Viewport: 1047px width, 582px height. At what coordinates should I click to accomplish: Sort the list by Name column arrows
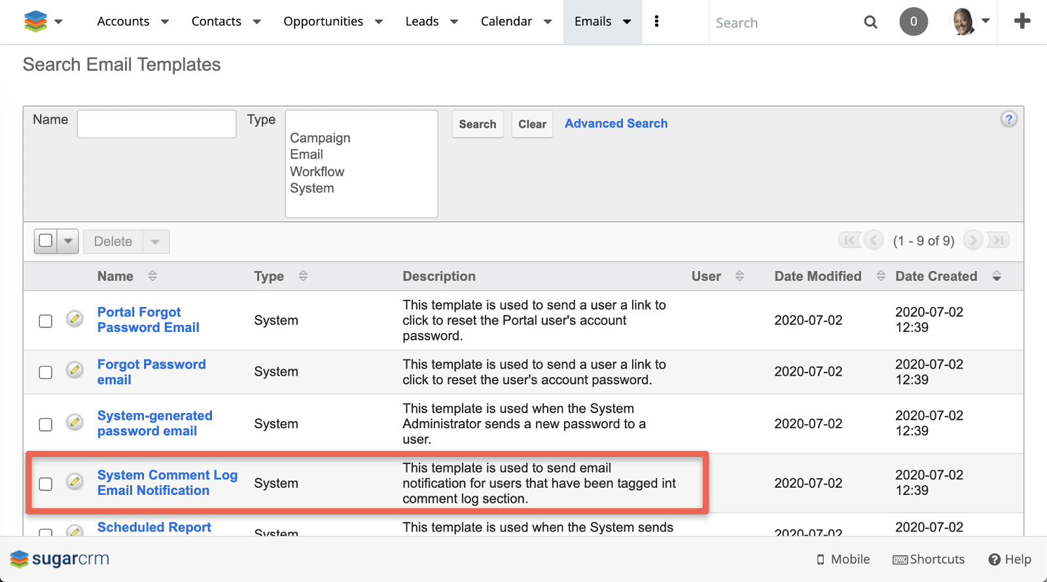(152, 276)
